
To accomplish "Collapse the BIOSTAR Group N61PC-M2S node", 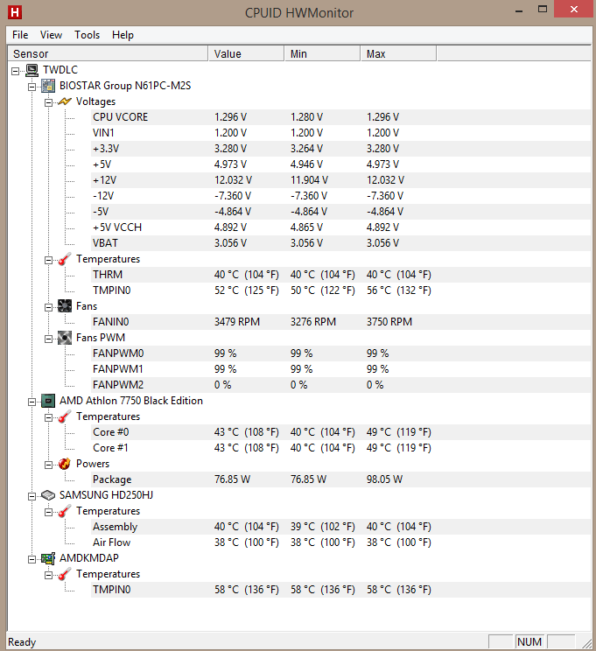I will point(32,87).
